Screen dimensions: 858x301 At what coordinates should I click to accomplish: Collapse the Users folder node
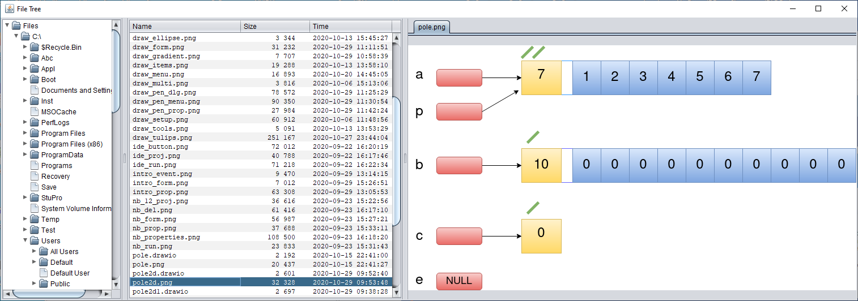(x=26, y=240)
